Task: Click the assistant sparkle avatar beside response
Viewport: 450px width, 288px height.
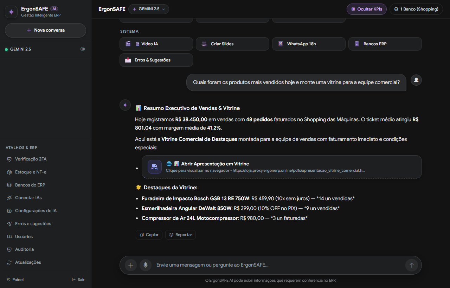Action: [125, 105]
